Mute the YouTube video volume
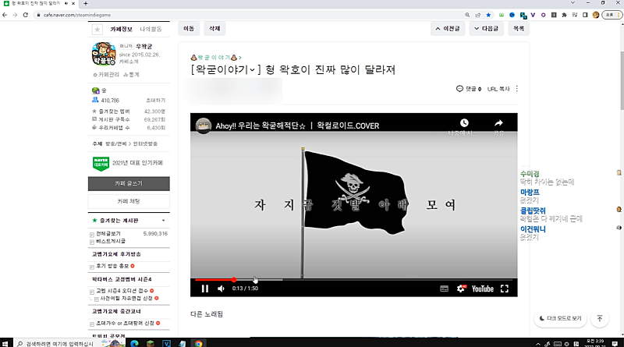Viewport: 624px width, 347px height. pos(222,289)
